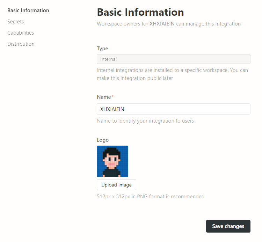Select the pixel-art avatar logo image
The width and height of the screenshot is (262, 242).
[112, 161]
